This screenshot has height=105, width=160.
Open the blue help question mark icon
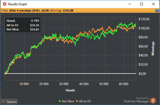click(157, 10)
